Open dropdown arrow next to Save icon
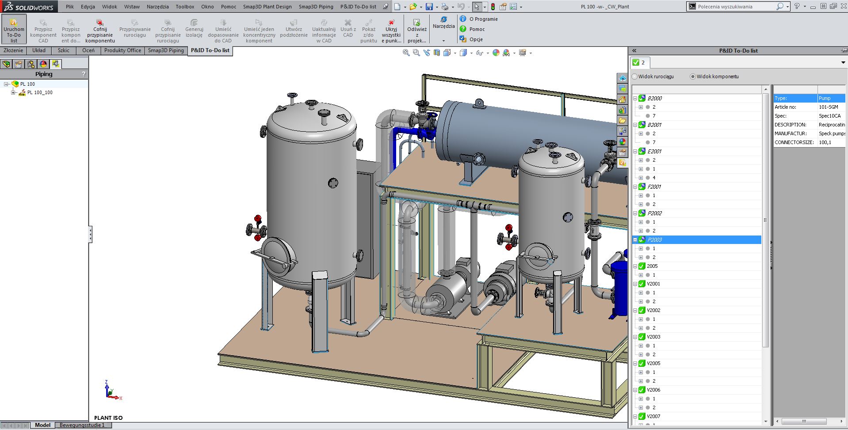The height and width of the screenshot is (430, 848). click(437, 7)
